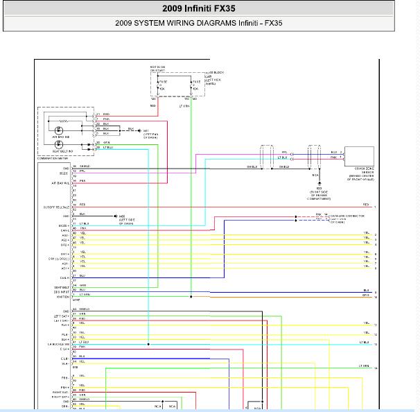420x412 pixels.
Task: Click the 'BLU 2' pin at the crash zone sensor
Action: 336,153
